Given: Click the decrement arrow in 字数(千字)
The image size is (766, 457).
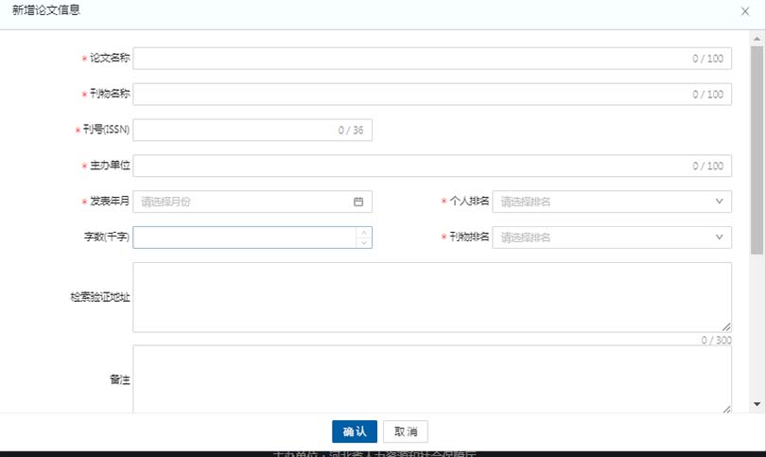Looking at the screenshot, I should point(364,243).
